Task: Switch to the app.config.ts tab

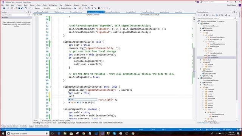Action: pos(164,12)
